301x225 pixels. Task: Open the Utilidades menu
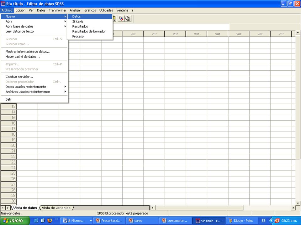[x=106, y=10]
